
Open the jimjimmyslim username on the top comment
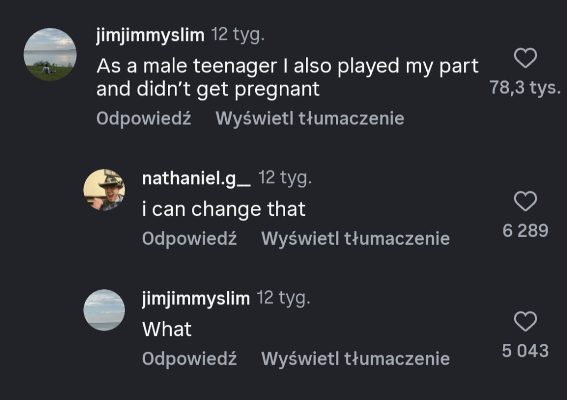tap(150, 36)
